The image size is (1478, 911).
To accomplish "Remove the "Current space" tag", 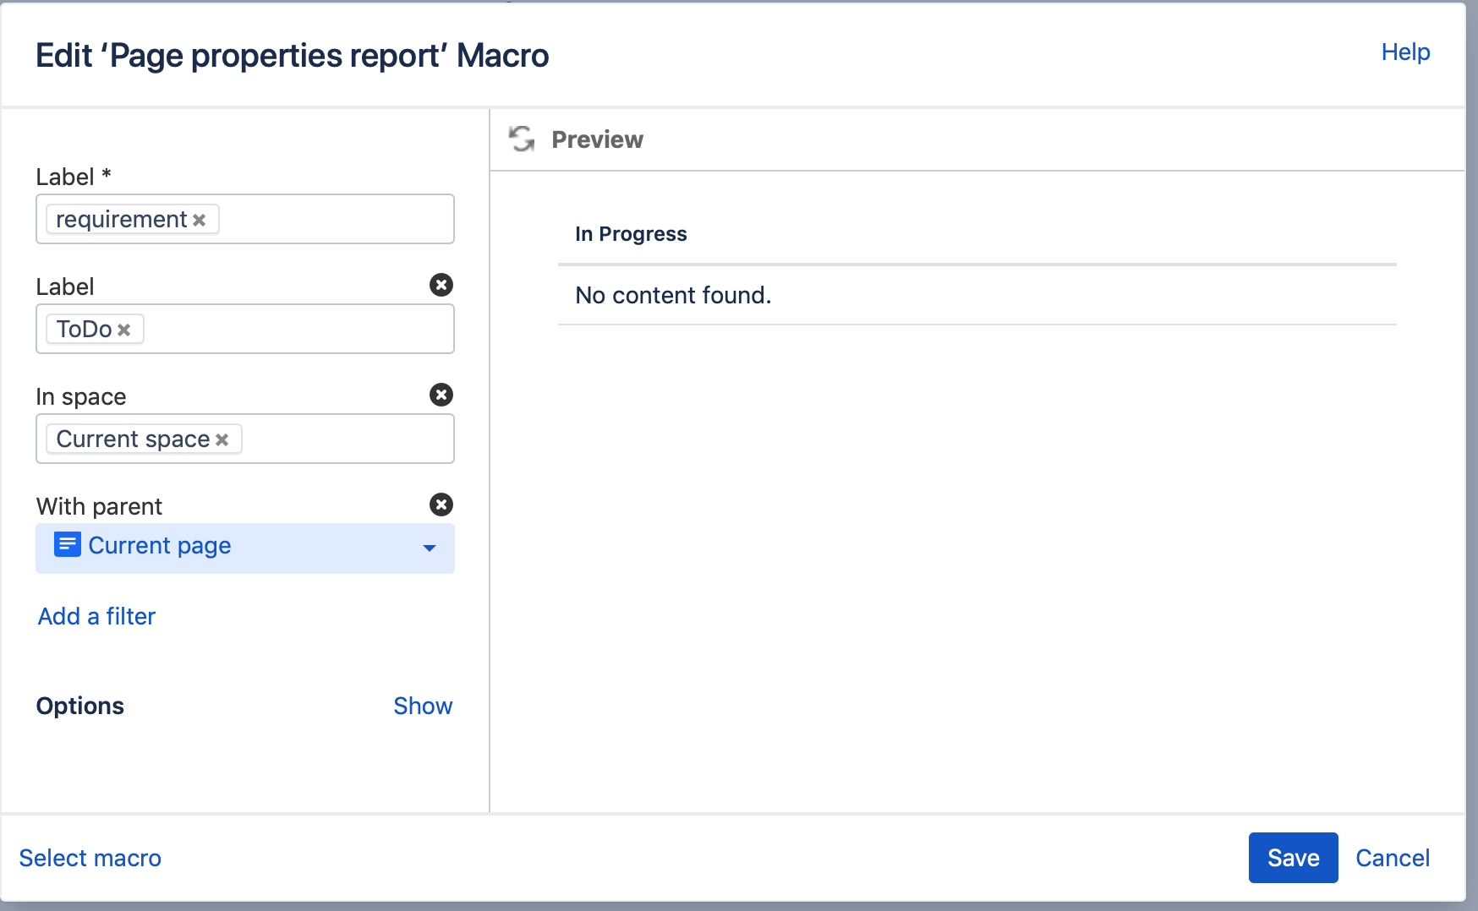I will tap(222, 439).
